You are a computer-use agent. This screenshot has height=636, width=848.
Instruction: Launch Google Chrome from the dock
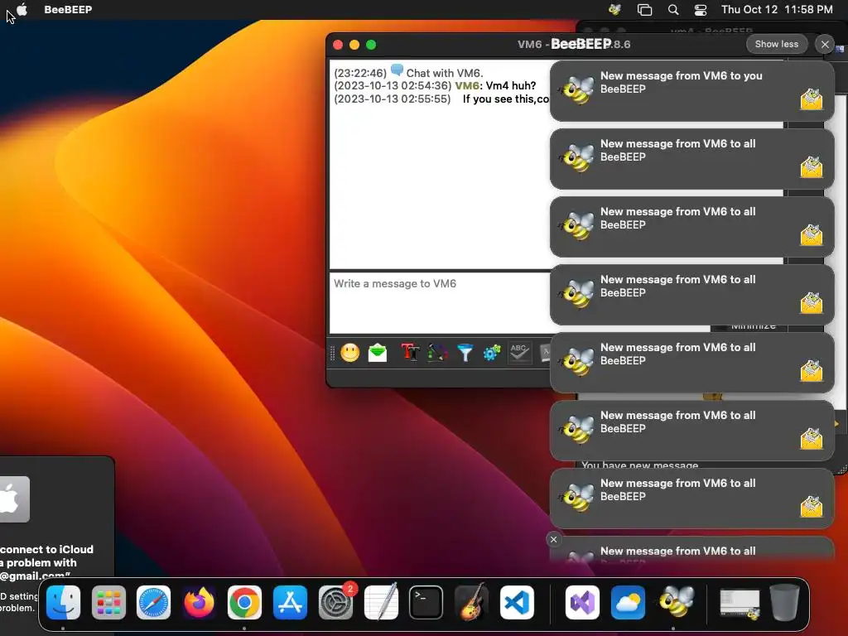(244, 603)
